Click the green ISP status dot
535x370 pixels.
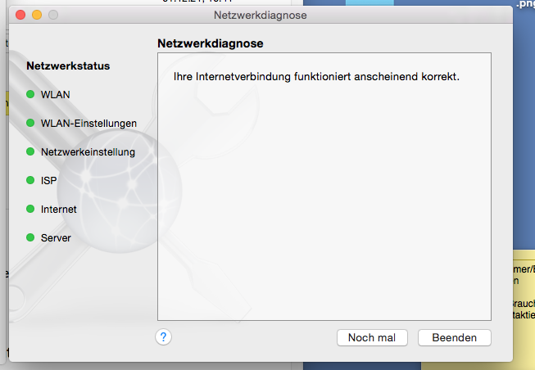(x=30, y=180)
